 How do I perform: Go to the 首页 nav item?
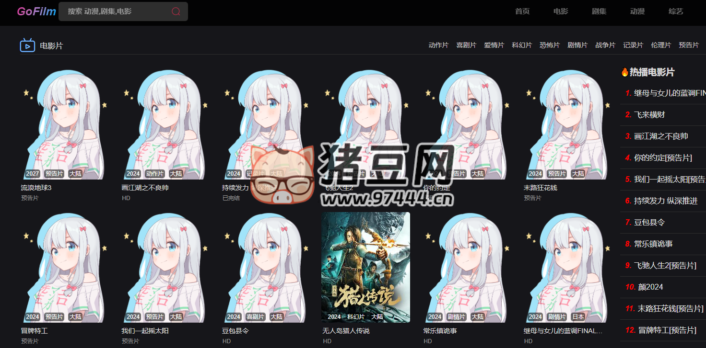coord(522,11)
